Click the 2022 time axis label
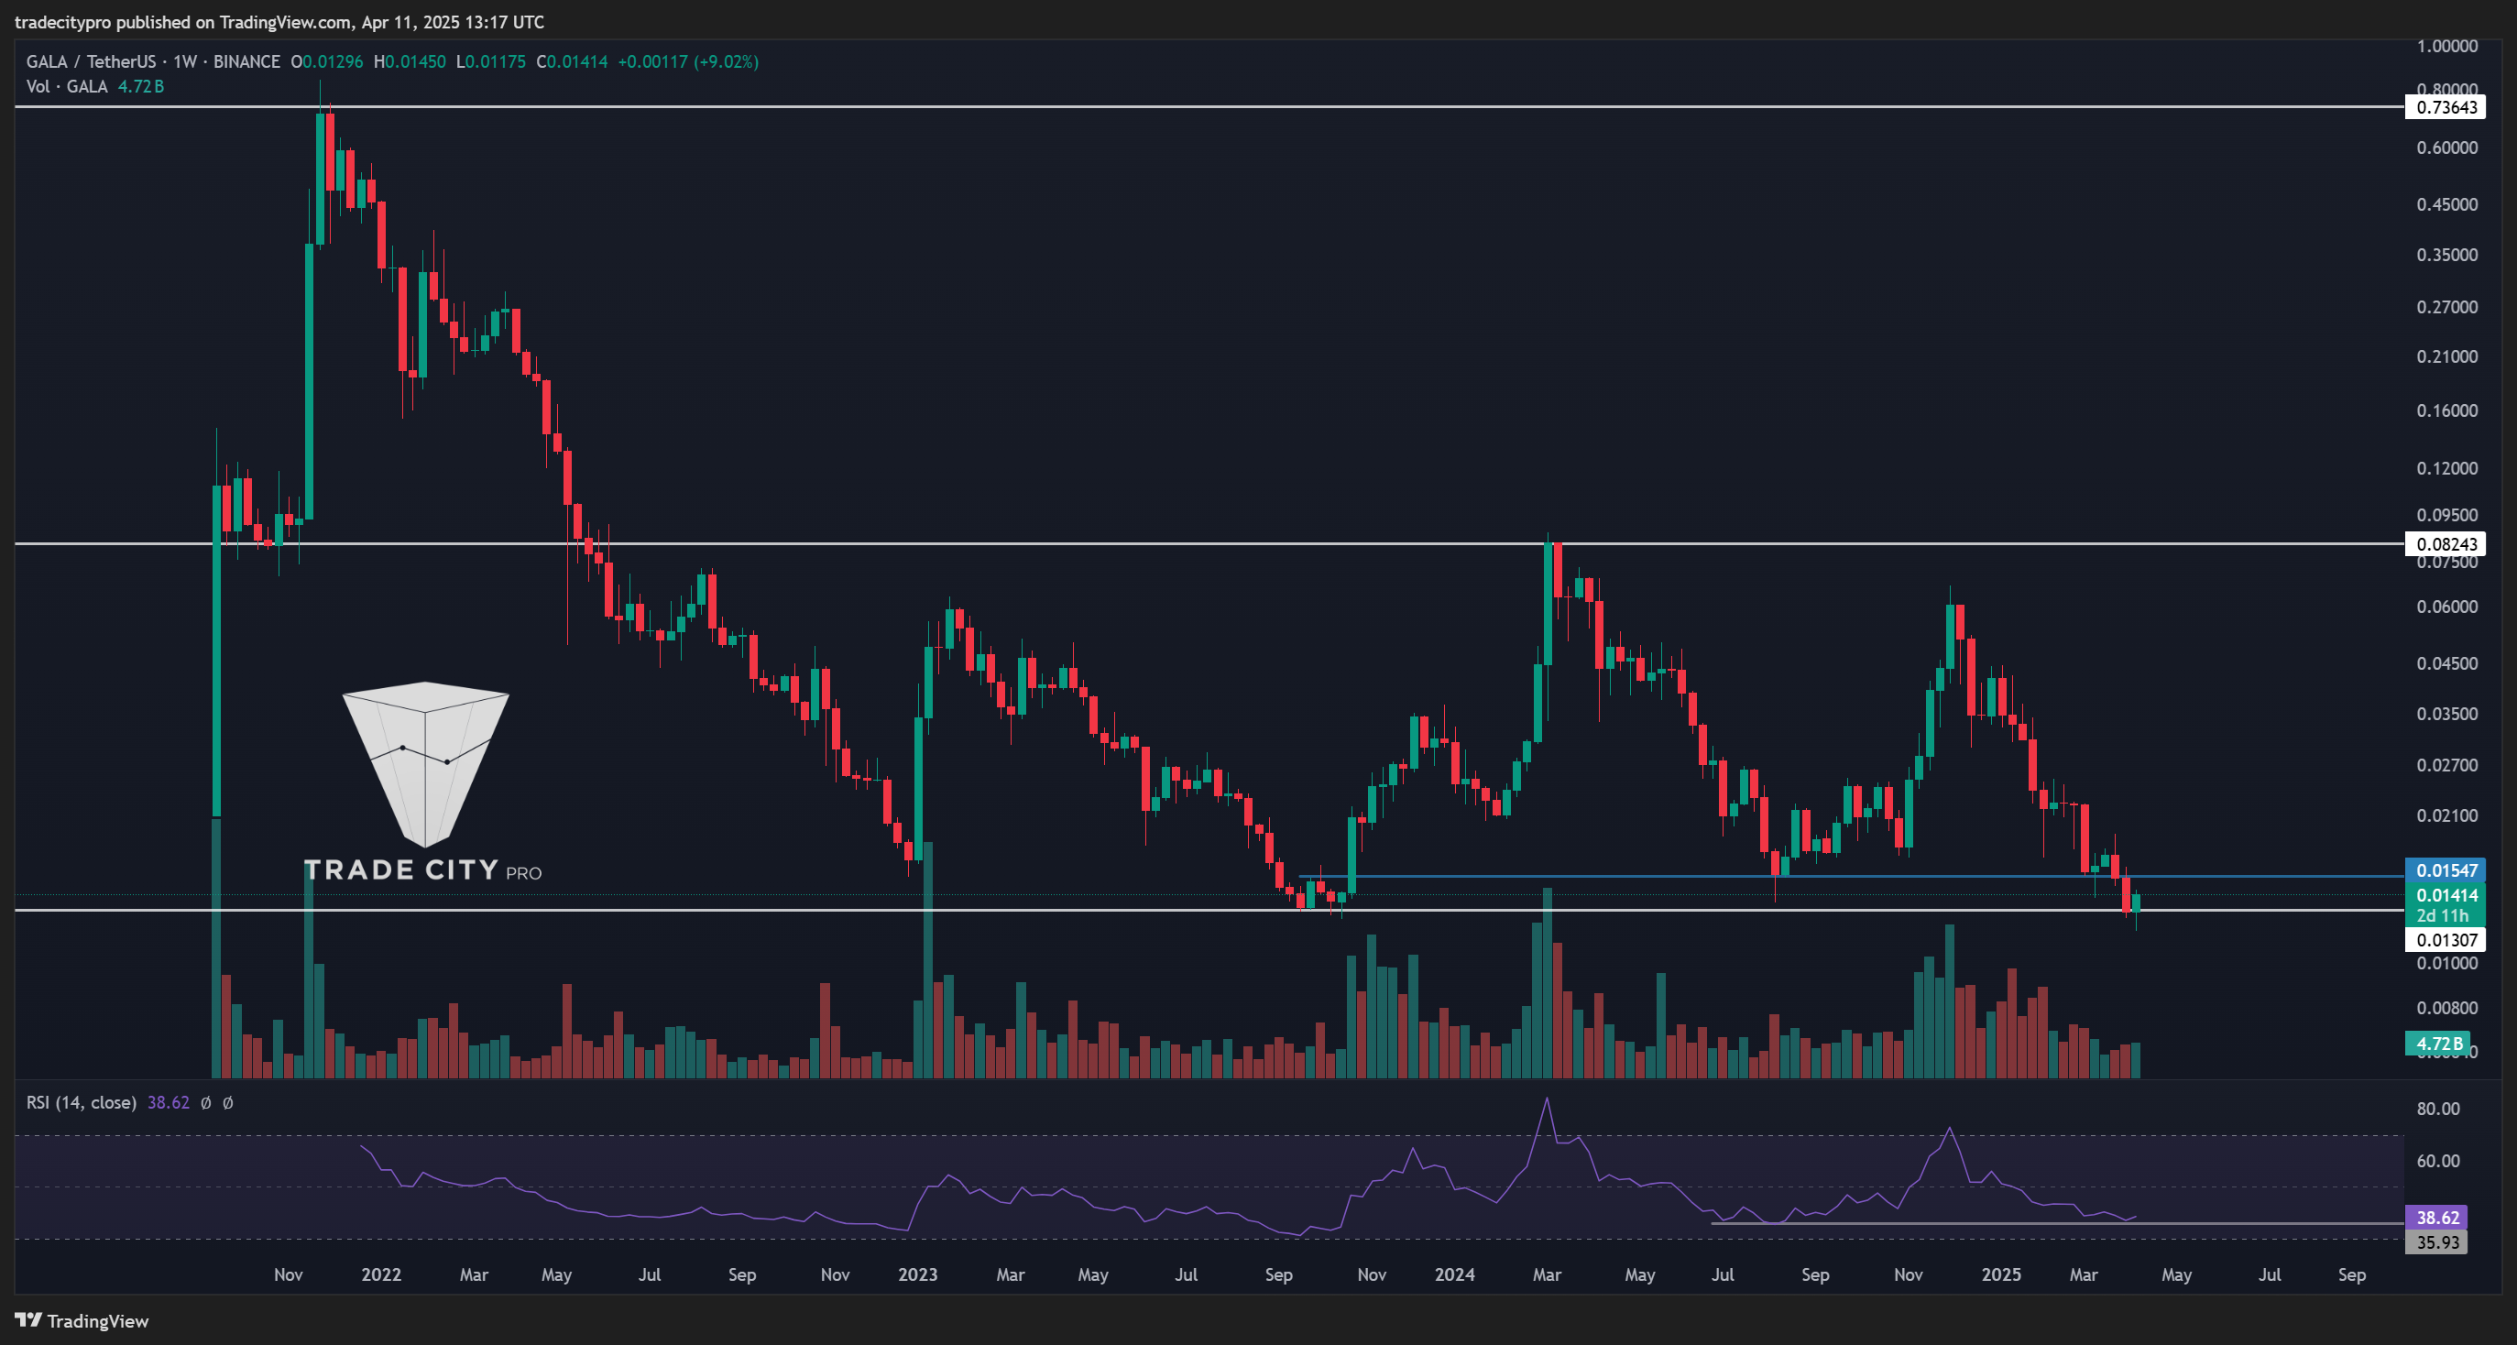The image size is (2517, 1345). (x=381, y=1274)
